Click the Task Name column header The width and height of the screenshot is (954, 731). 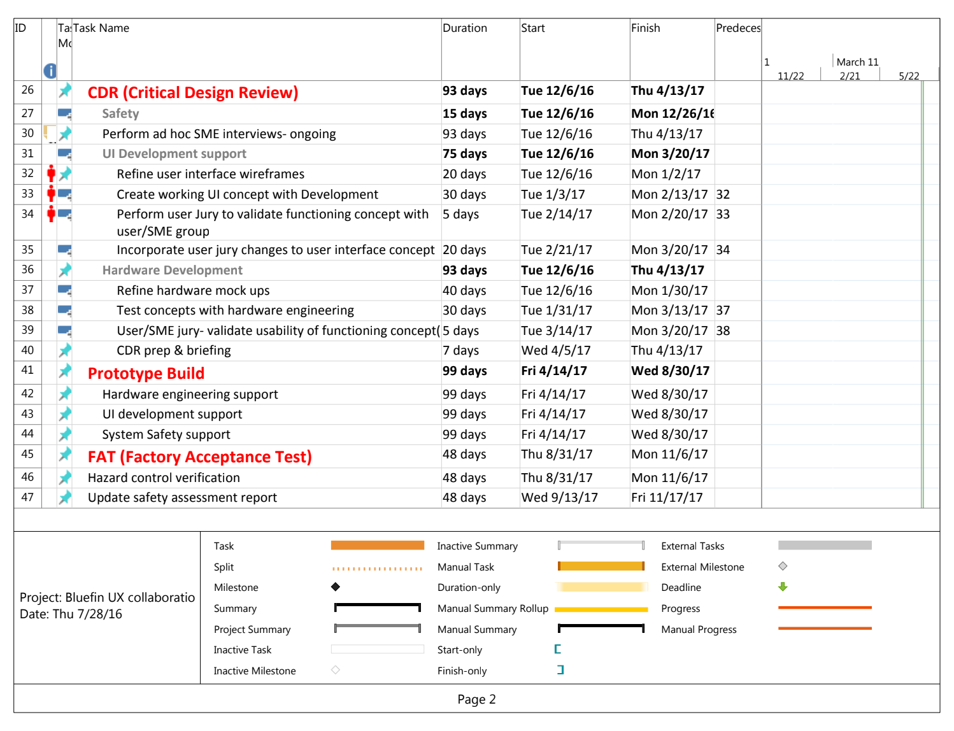pos(101,28)
